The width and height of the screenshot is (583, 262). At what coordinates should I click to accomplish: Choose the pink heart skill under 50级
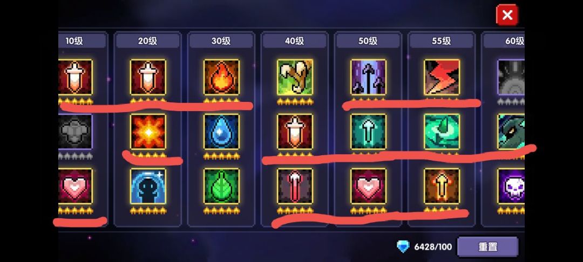click(x=369, y=187)
